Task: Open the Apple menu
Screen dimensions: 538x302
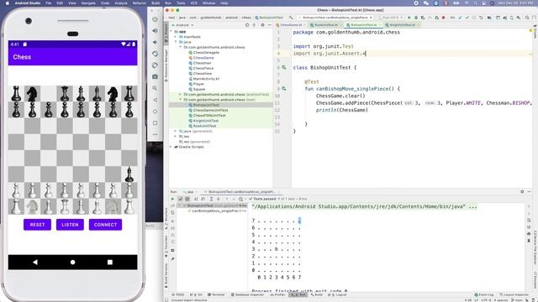Action: [7, 3]
